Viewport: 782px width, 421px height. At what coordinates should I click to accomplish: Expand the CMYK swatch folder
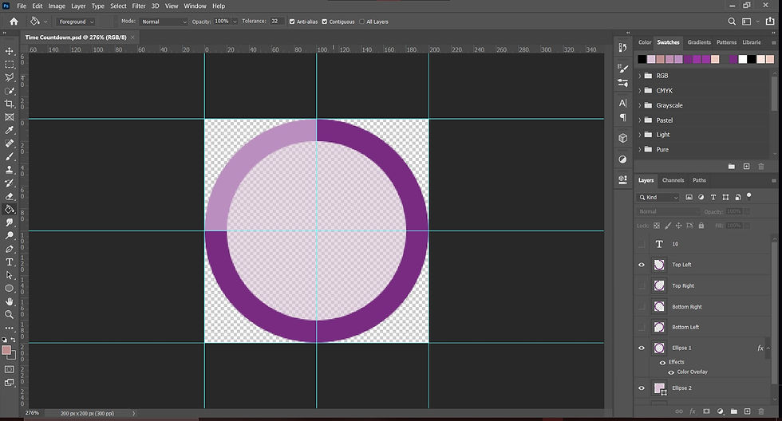click(x=640, y=91)
